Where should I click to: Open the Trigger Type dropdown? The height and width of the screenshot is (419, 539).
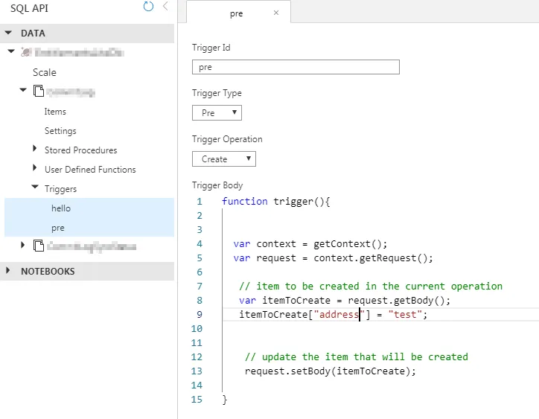click(x=217, y=113)
